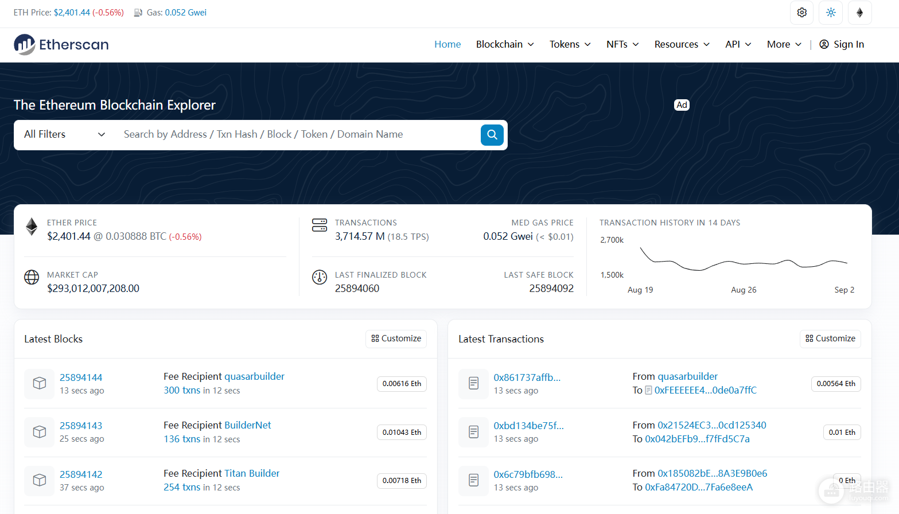Open recipient address 0xFEEEEEE4...0de0a7ffC
This screenshot has height=514, width=899.
click(706, 390)
